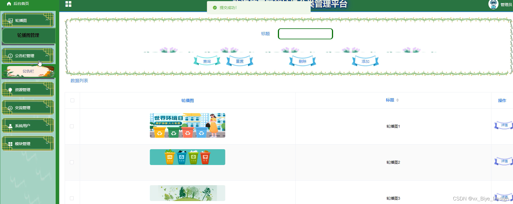
Task: Open the 资源管理 menu label
Action: tap(23, 90)
